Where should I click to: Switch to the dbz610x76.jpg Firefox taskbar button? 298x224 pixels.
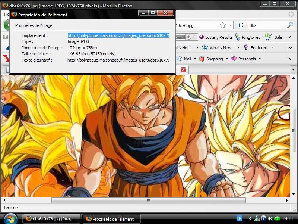point(52,219)
